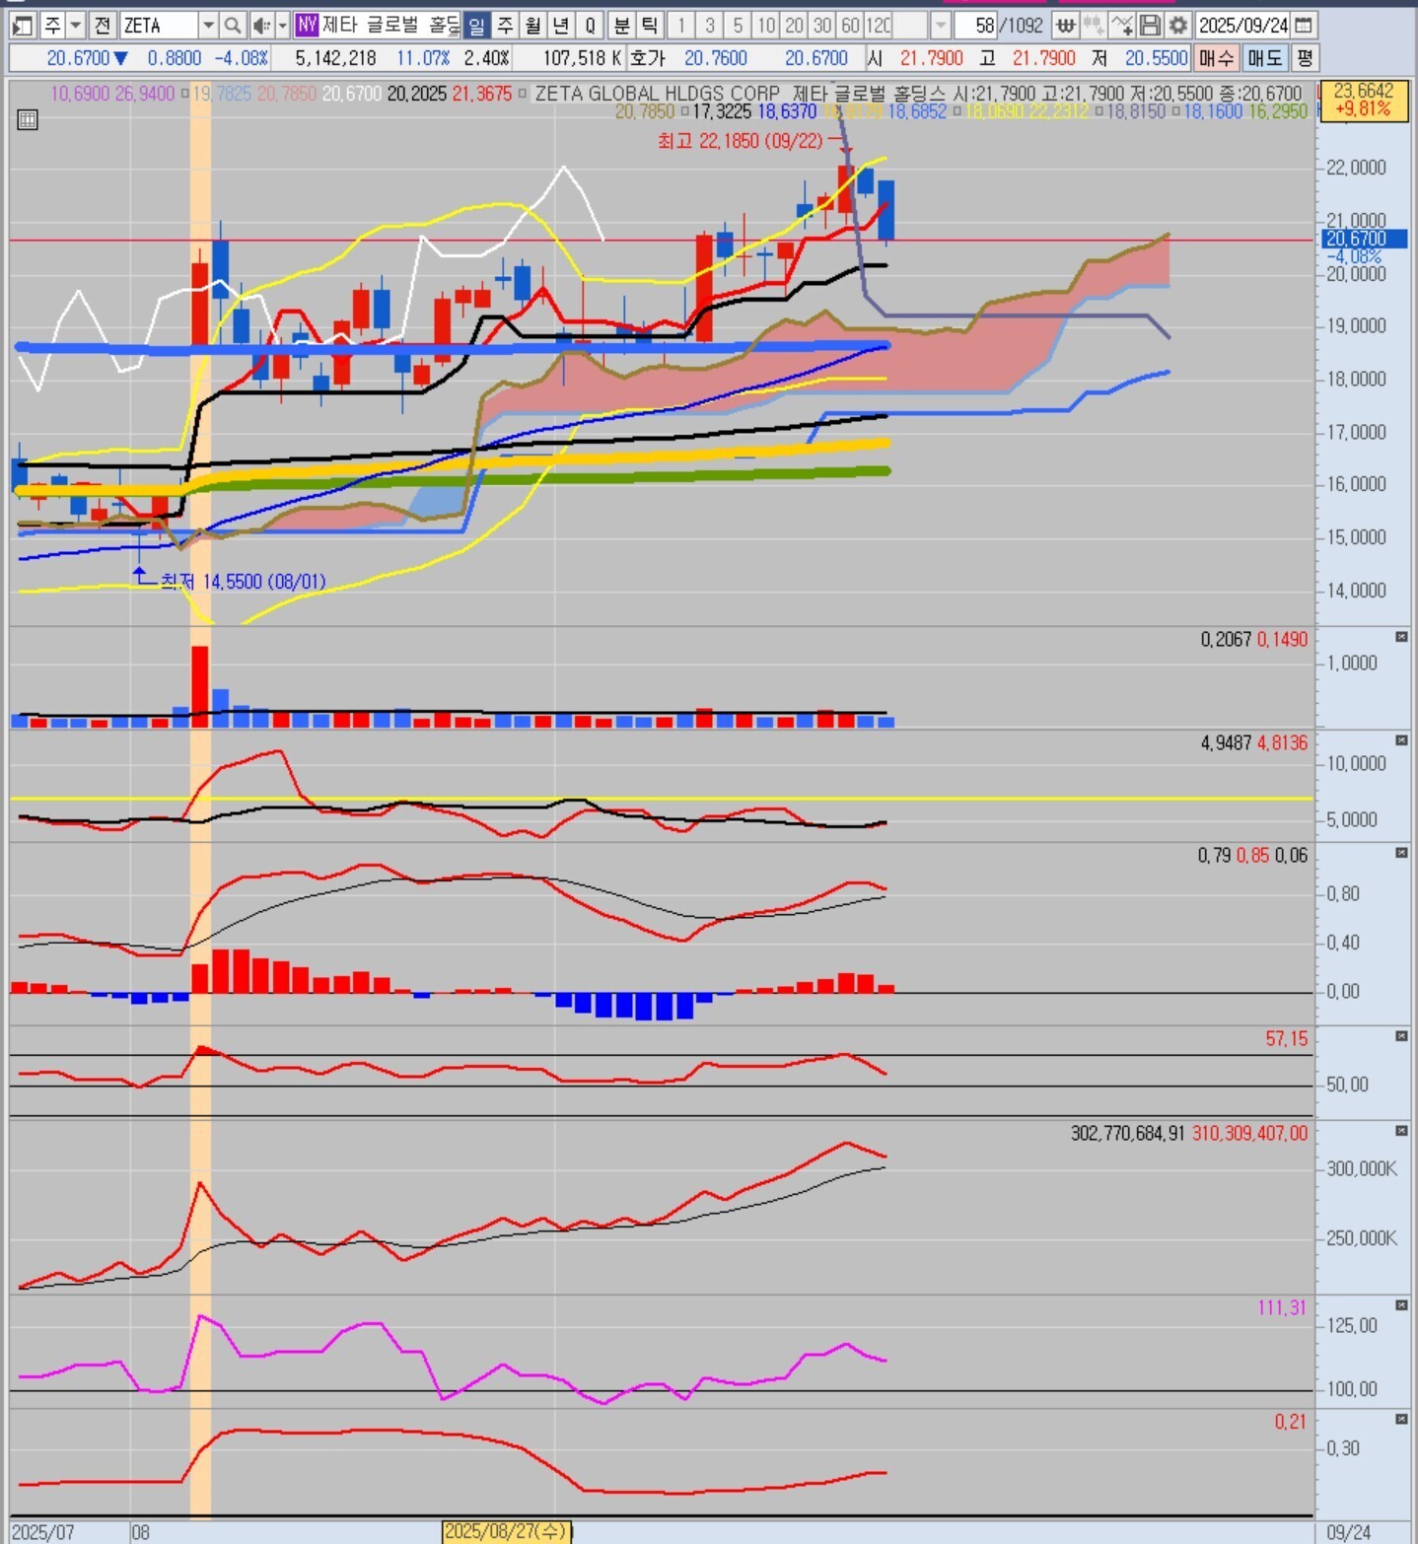Toggle the legend square before 18.0690
Screen dimensions: 1418x1544
957,111
